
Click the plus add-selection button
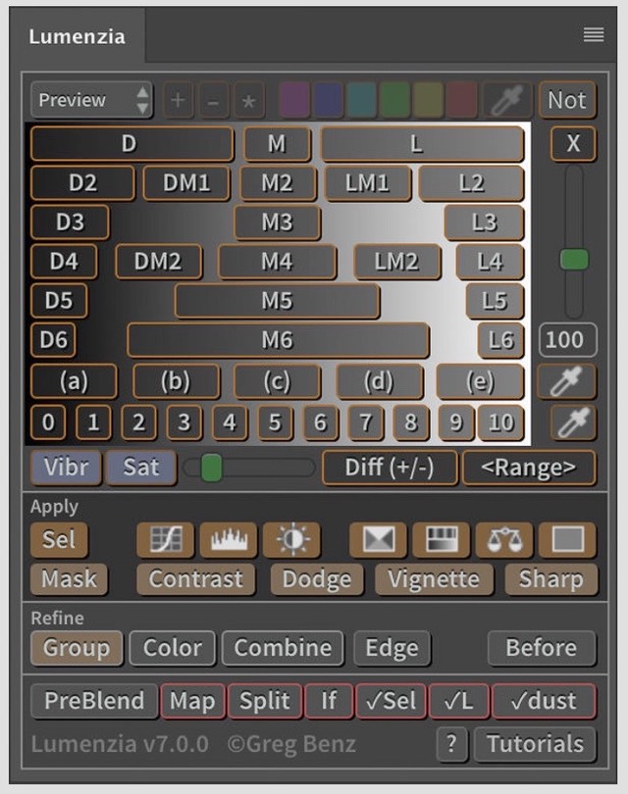tap(178, 100)
